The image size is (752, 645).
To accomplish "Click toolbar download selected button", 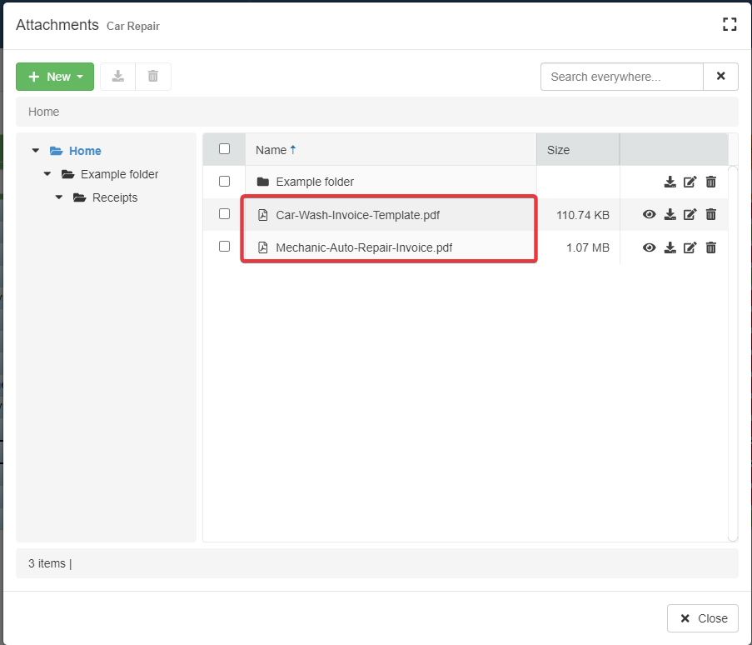I will click(118, 77).
